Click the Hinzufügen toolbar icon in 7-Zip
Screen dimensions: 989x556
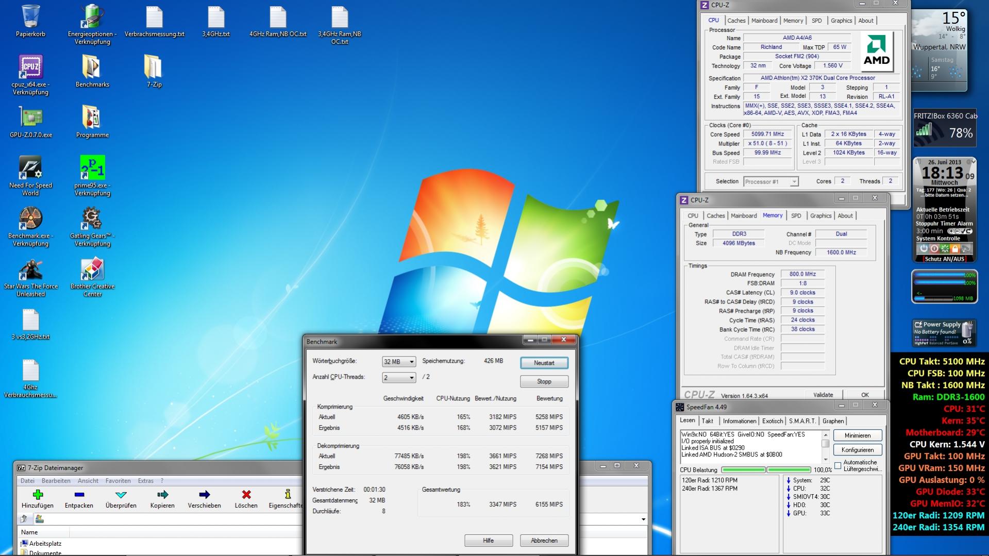point(38,495)
